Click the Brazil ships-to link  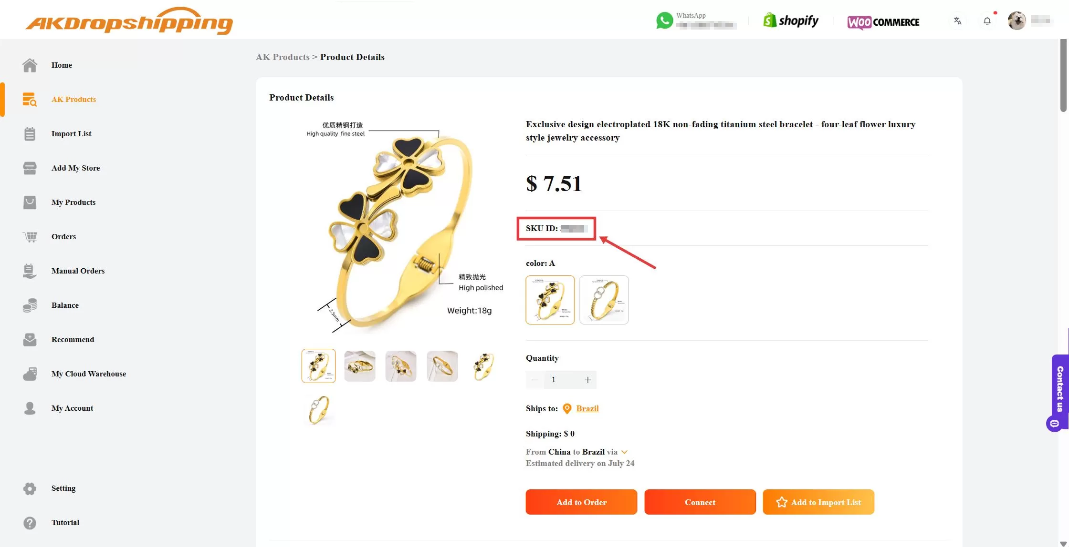[587, 408]
